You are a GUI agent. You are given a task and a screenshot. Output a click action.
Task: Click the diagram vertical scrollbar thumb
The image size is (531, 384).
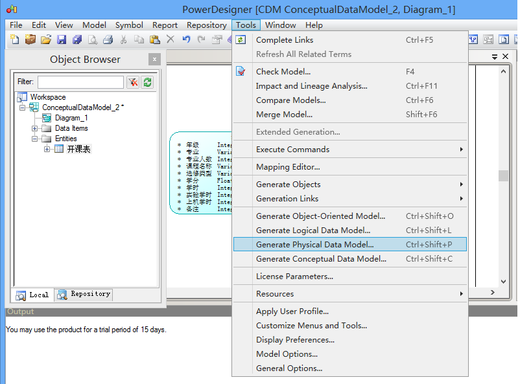point(503,175)
